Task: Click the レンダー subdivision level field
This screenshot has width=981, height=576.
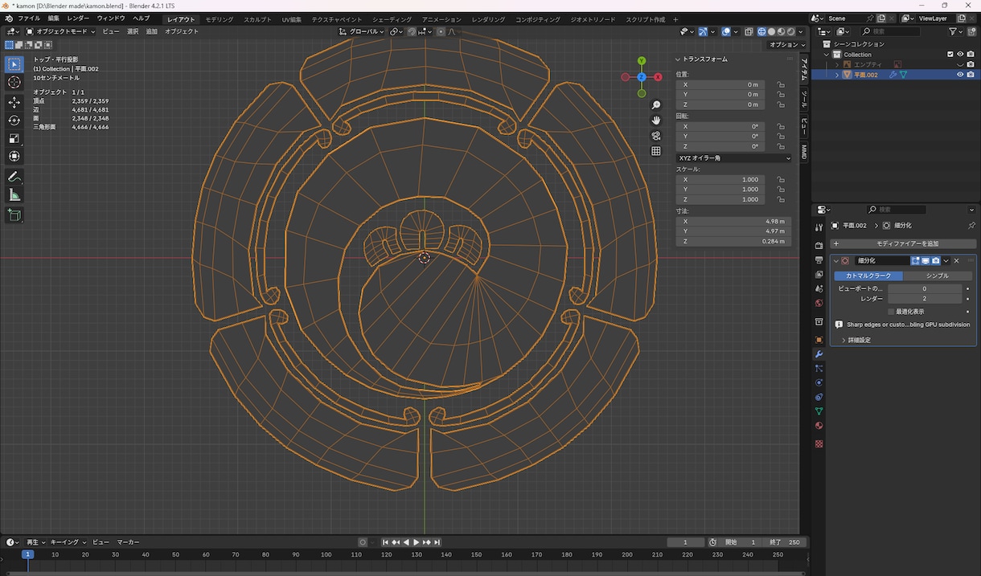Action: (925, 299)
